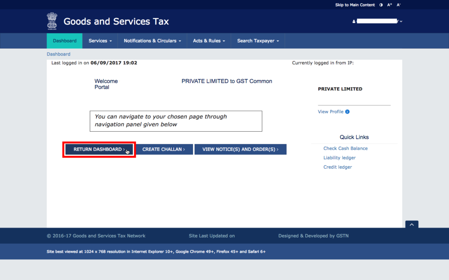This screenshot has width=449, height=280.
Task: Increase text size with A+ icon
Action: click(389, 5)
